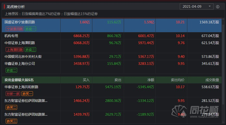This screenshot has width=226, height=125.
Task: Click the 29.71万 sell amount
Action: tap(115, 57)
